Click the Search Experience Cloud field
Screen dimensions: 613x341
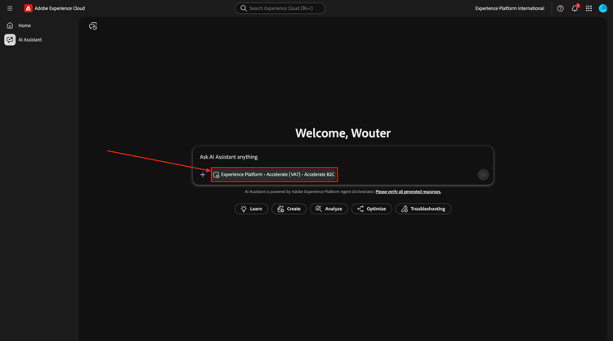(x=280, y=8)
